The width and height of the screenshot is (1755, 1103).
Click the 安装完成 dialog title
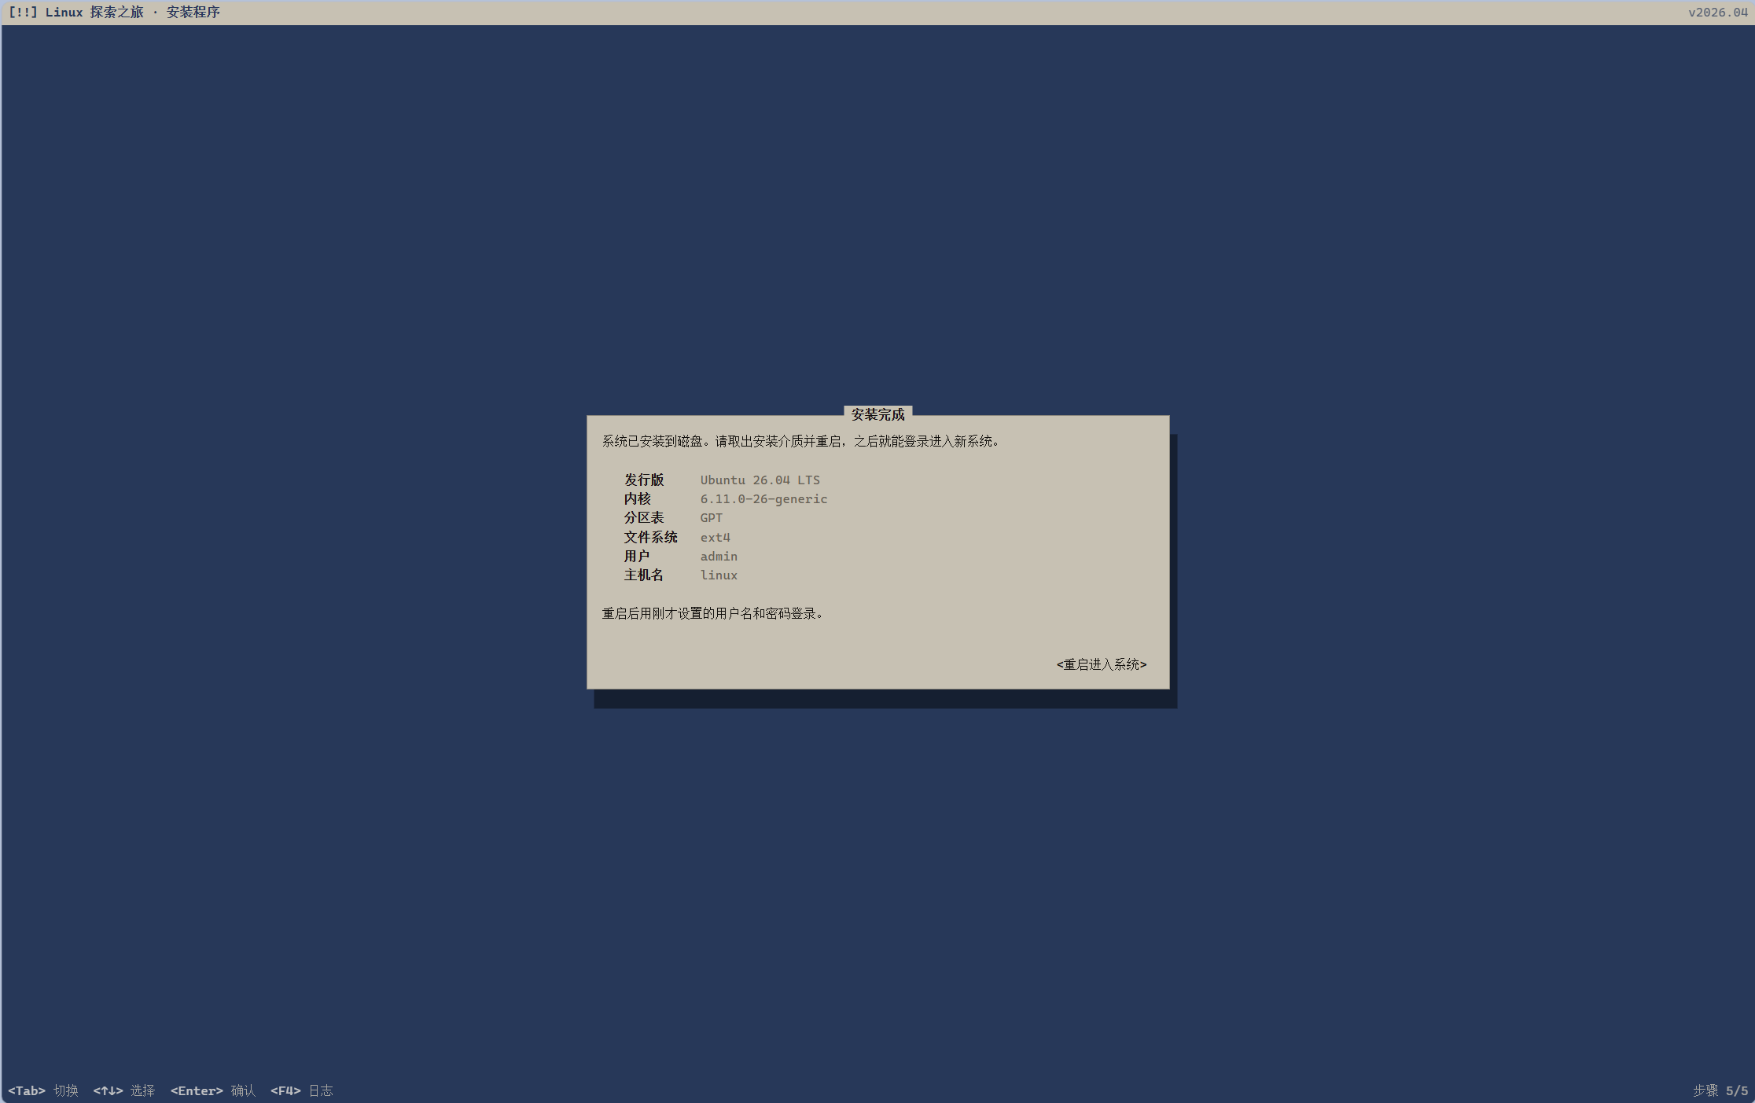click(x=878, y=414)
